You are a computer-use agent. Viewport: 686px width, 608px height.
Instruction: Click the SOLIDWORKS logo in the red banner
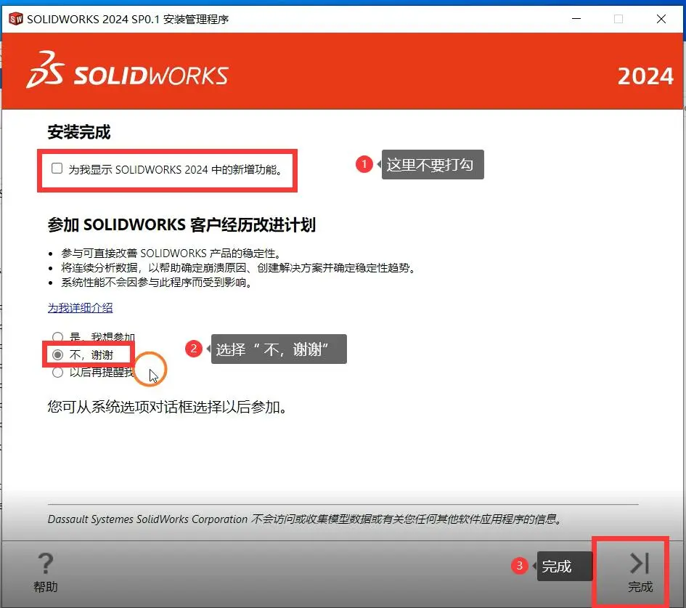pos(127,70)
